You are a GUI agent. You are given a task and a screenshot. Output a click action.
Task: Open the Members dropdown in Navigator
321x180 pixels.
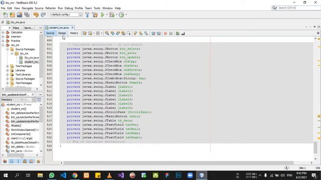pyautogui.click(x=12, y=99)
